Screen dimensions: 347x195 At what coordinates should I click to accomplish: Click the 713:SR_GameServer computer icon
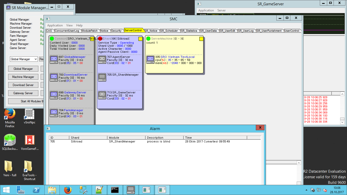point(102,95)
